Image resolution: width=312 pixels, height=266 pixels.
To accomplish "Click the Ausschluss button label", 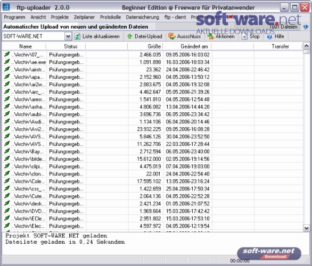I will click(189, 36).
